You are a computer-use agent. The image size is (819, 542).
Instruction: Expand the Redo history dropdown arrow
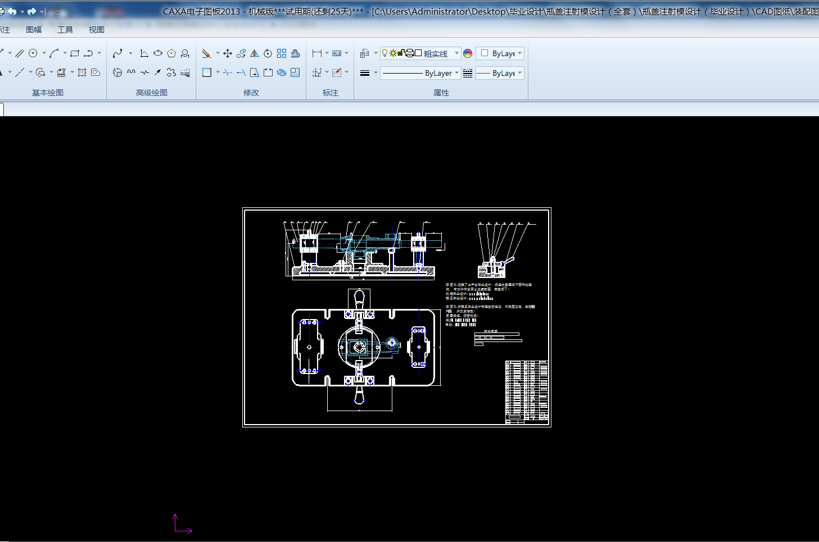pyautogui.click(x=42, y=11)
